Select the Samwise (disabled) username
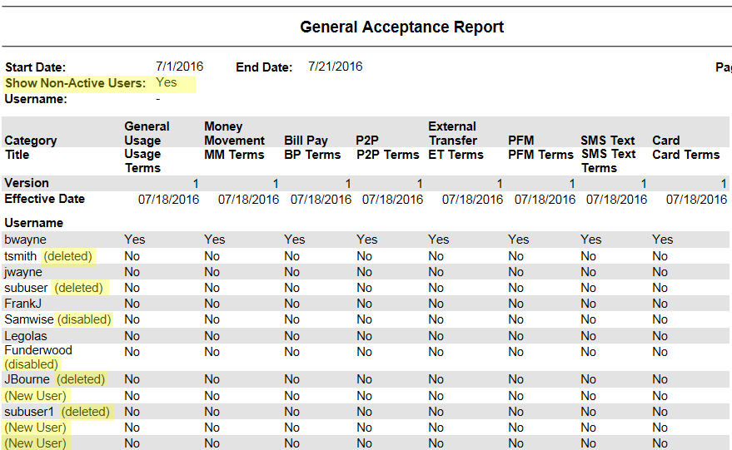 pyautogui.click(x=57, y=319)
